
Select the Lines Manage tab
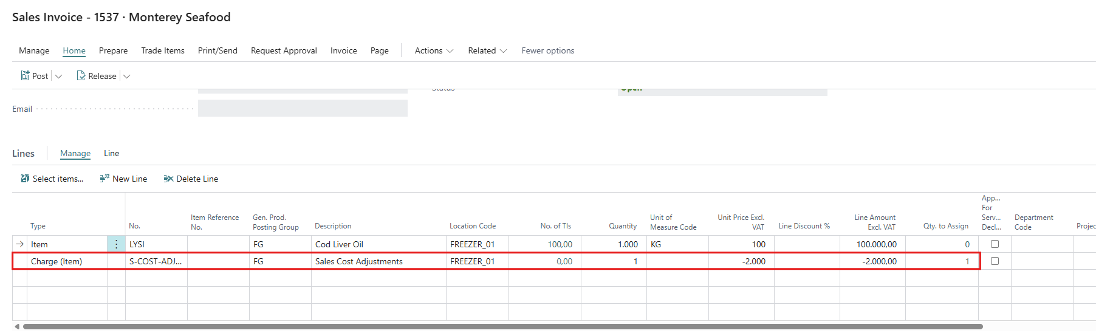[75, 153]
